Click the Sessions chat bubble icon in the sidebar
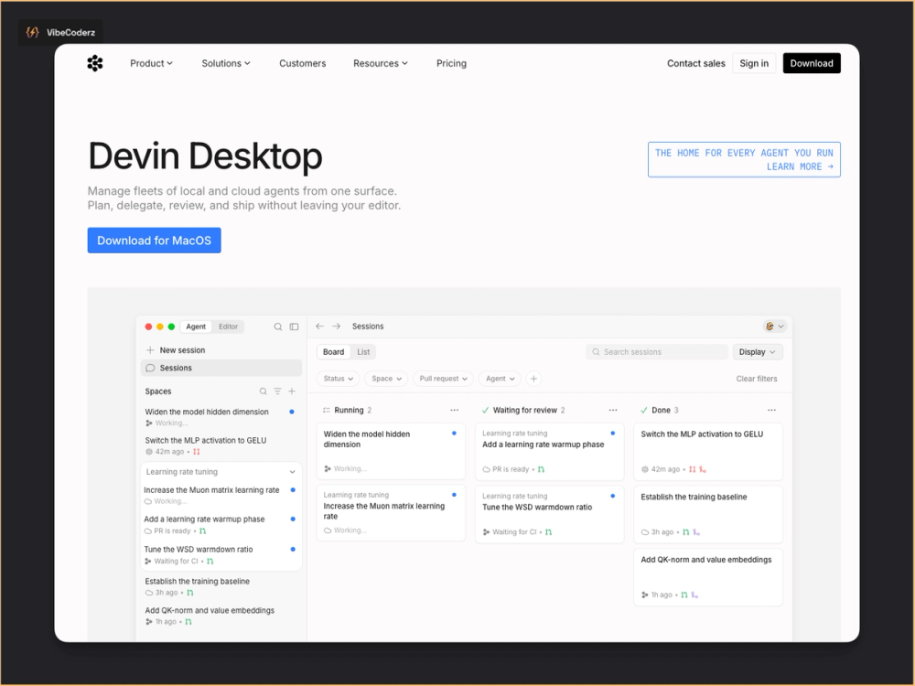915x686 pixels. pyautogui.click(x=150, y=368)
